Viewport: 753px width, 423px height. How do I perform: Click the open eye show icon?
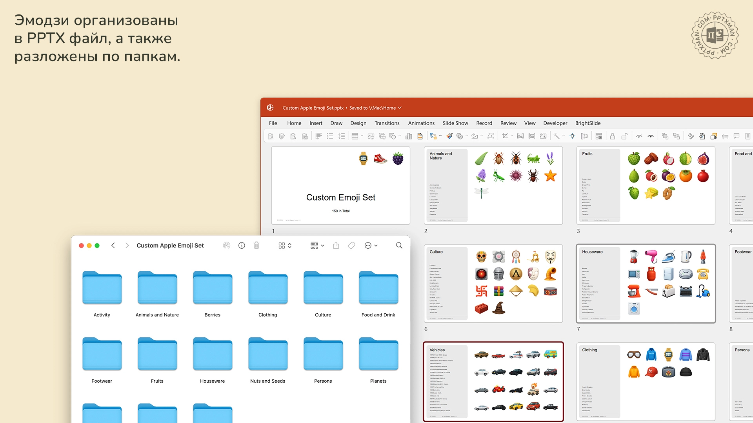click(651, 136)
